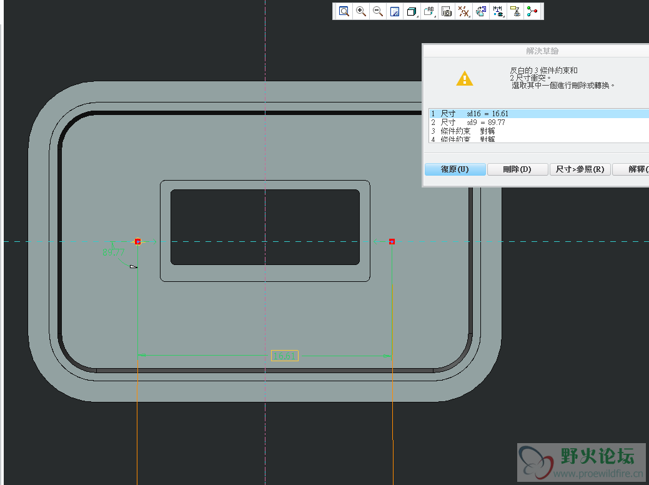
Task: Click the Zoom Out magnifier icon
Action: [x=377, y=11]
